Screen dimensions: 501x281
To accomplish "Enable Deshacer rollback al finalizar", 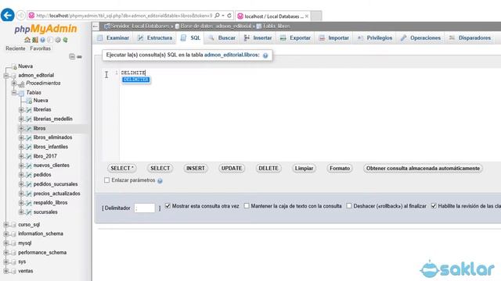I will coord(349,206).
